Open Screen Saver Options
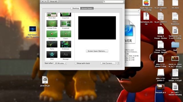 point(97,51)
